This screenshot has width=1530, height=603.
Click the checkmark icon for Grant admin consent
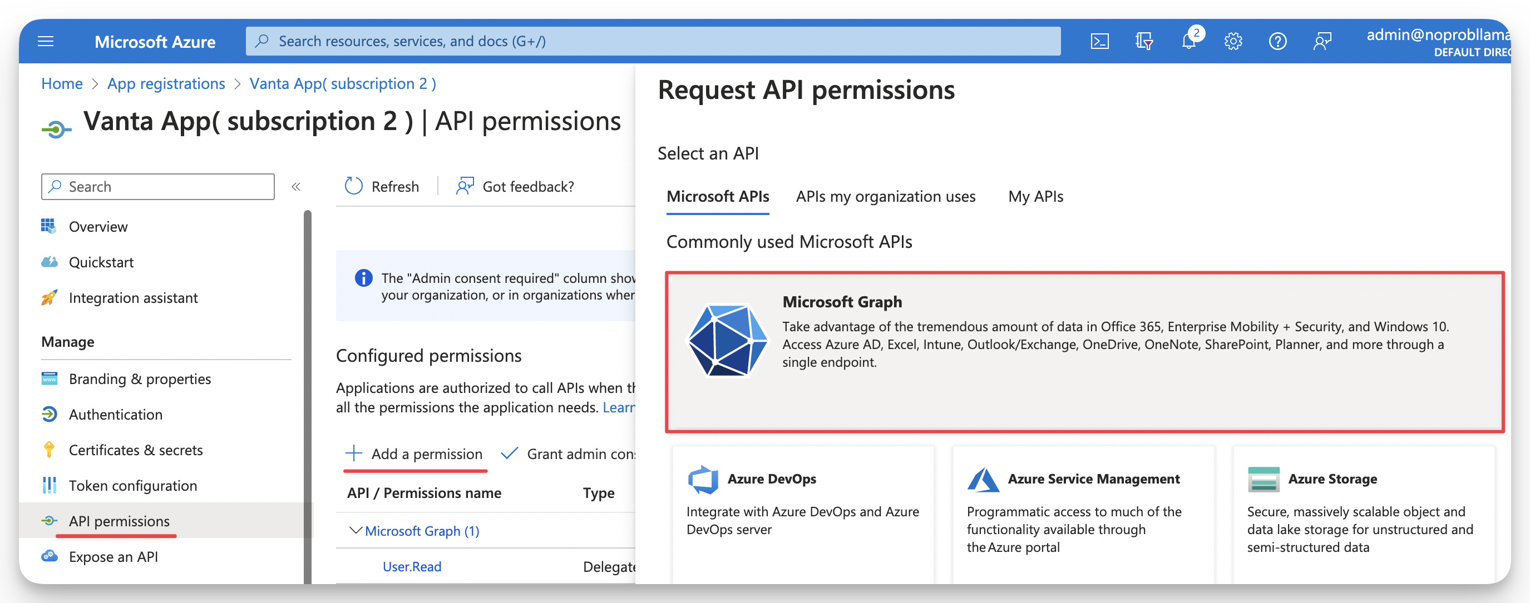[x=509, y=454]
